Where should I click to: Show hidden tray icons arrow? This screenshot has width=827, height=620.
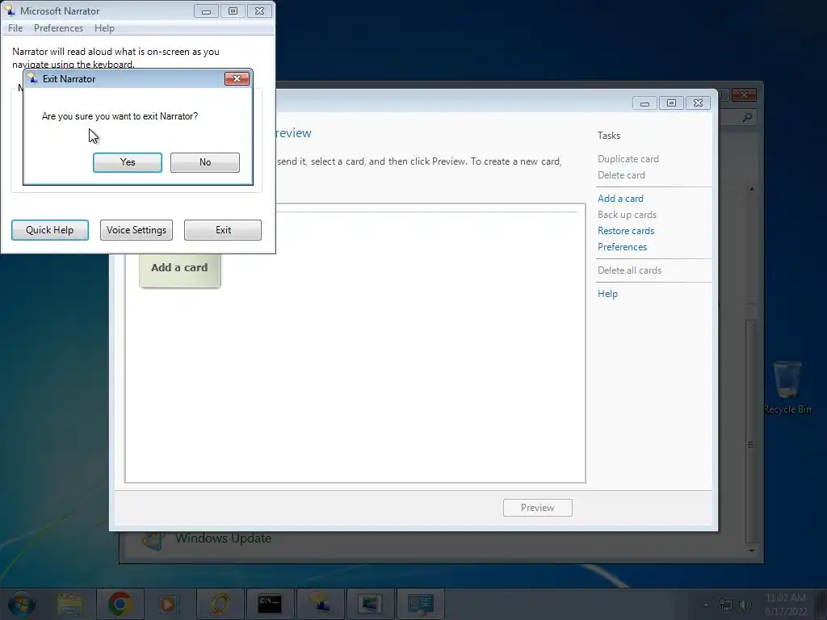706,605
